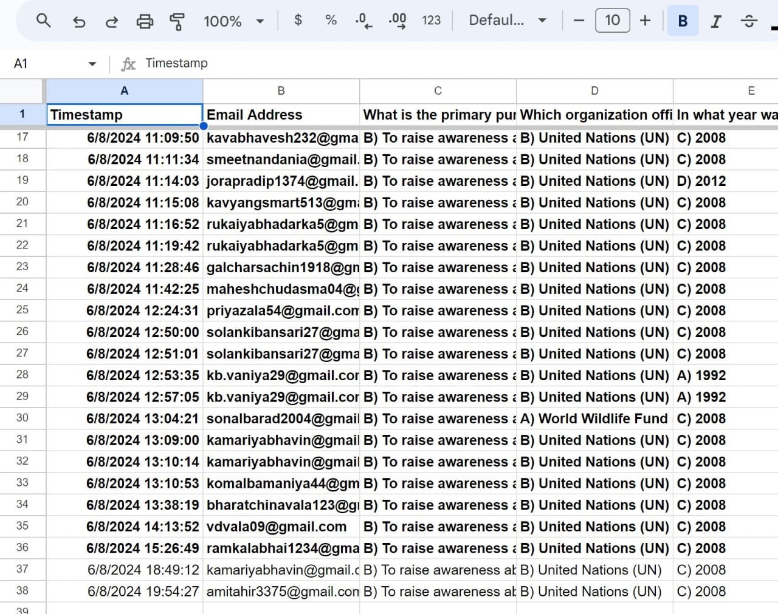The width and height of the screenshot is (778, 614).
Task: Toggle italic formatting
Action: (716, 21)
